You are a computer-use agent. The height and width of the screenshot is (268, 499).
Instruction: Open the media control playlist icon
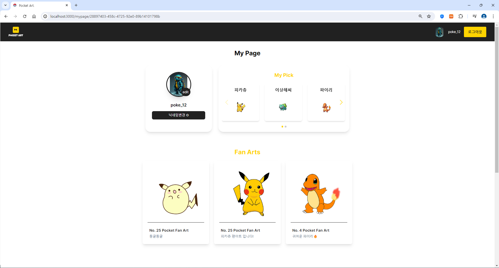click(x=475, y=16)
